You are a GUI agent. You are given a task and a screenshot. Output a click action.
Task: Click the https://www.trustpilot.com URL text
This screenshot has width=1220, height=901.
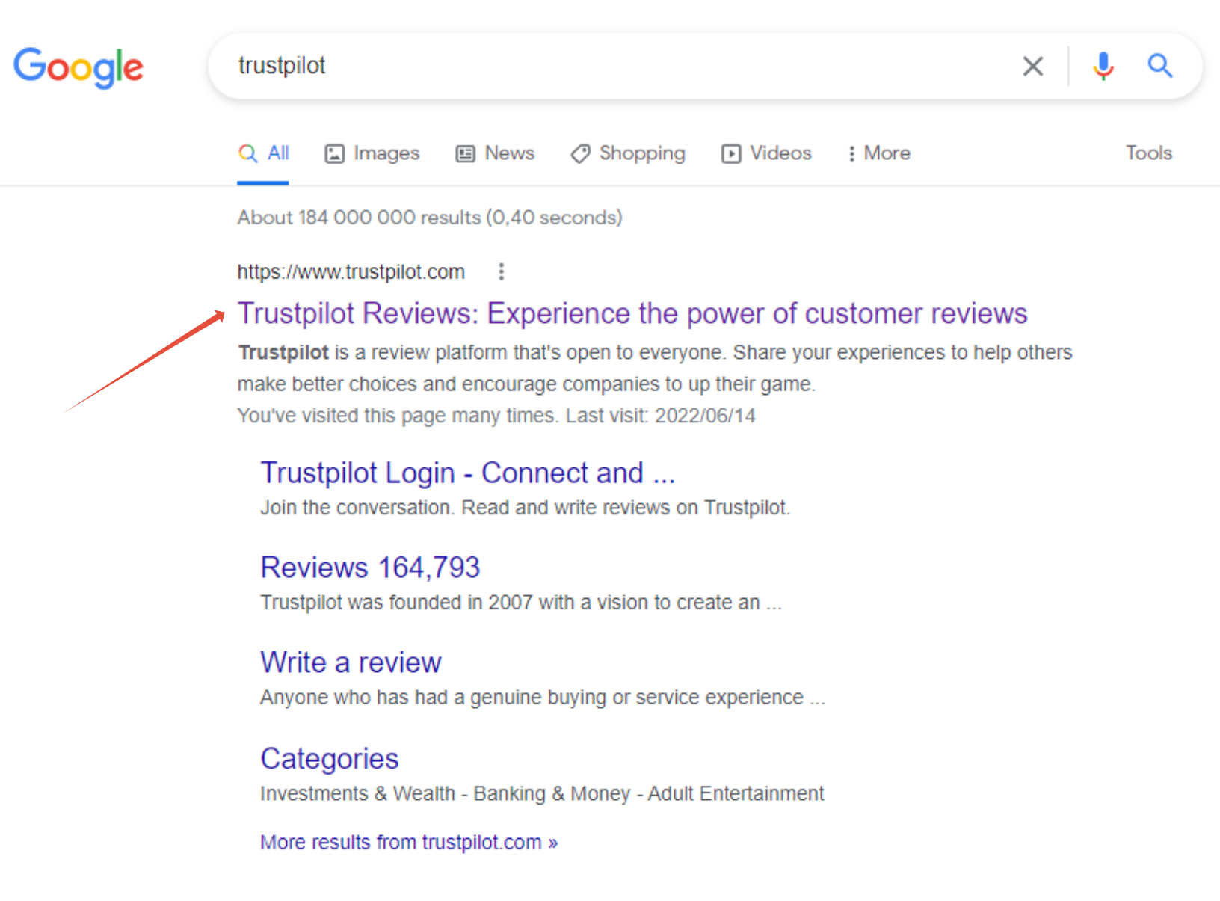tap(351, 271)
